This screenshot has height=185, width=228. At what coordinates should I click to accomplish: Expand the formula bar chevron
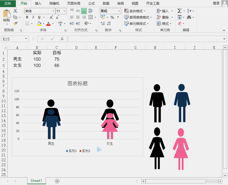tap(224, 39)
